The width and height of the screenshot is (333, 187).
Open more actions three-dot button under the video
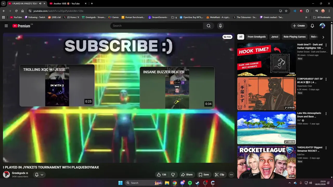pyautogui.click(x=231, y=175)
